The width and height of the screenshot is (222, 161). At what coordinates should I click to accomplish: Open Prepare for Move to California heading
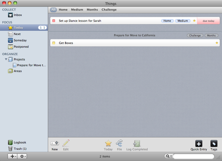click(x=135, y=35)
